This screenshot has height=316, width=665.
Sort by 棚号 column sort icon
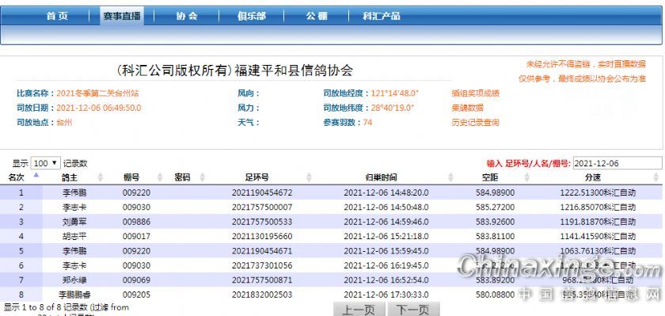160,177
